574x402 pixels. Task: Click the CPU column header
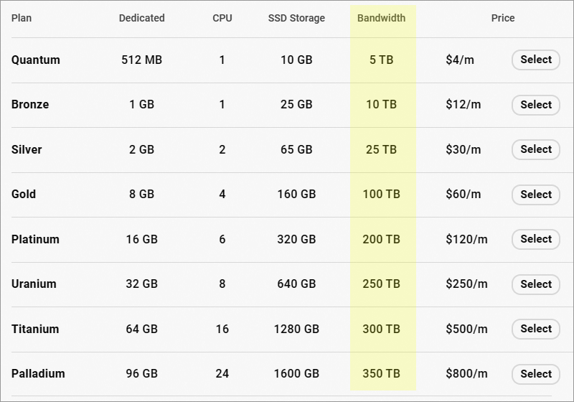[222, 18]
